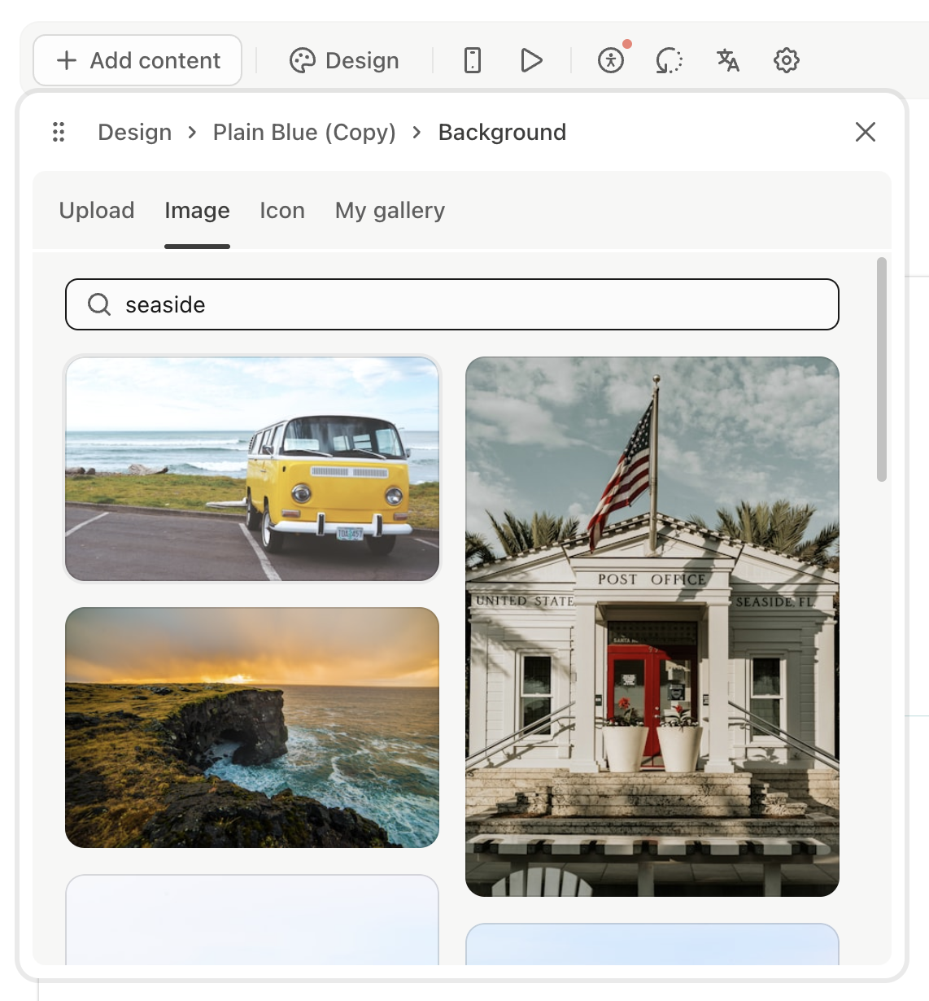Close the Background panel
Image resolution: width=929 pixels, height=1001 pixels.
pyautogui.click(x=865, y=132)
